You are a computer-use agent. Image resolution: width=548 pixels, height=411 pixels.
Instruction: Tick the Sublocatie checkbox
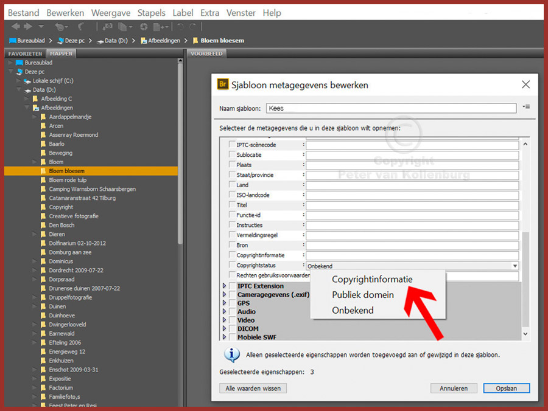click(x=232, y=154)
